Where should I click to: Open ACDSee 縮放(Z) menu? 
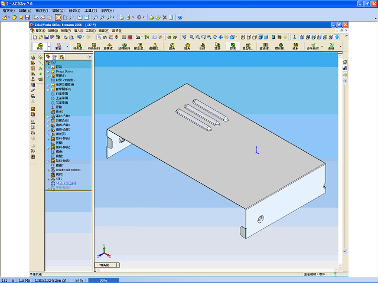click(x=58, y=11)
